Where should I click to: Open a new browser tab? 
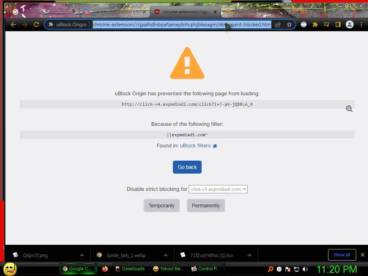[x=299, y=11]
